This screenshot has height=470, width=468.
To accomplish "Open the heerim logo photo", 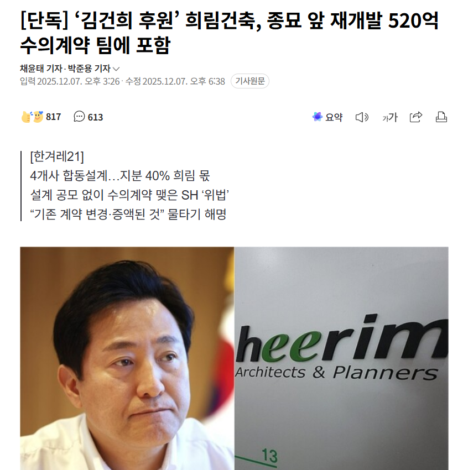I will click(341, 358).
